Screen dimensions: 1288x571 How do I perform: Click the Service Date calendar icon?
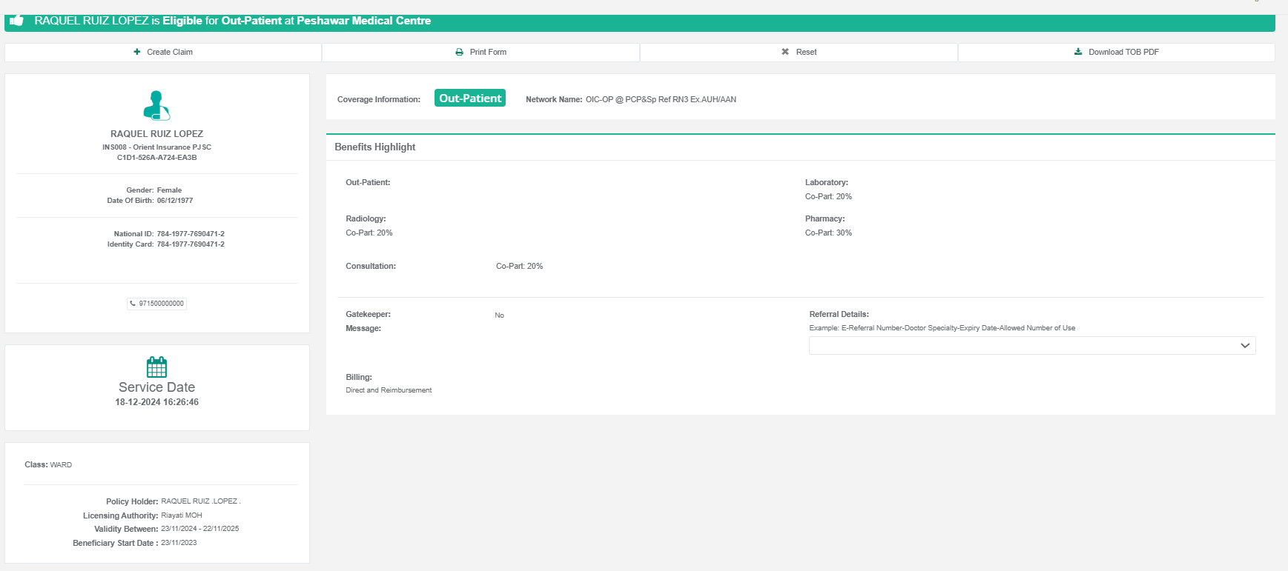(156, 367)
